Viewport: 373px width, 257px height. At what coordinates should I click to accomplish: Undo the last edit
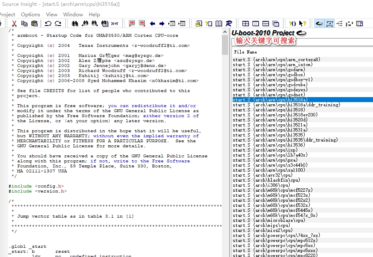coord(48,24)
